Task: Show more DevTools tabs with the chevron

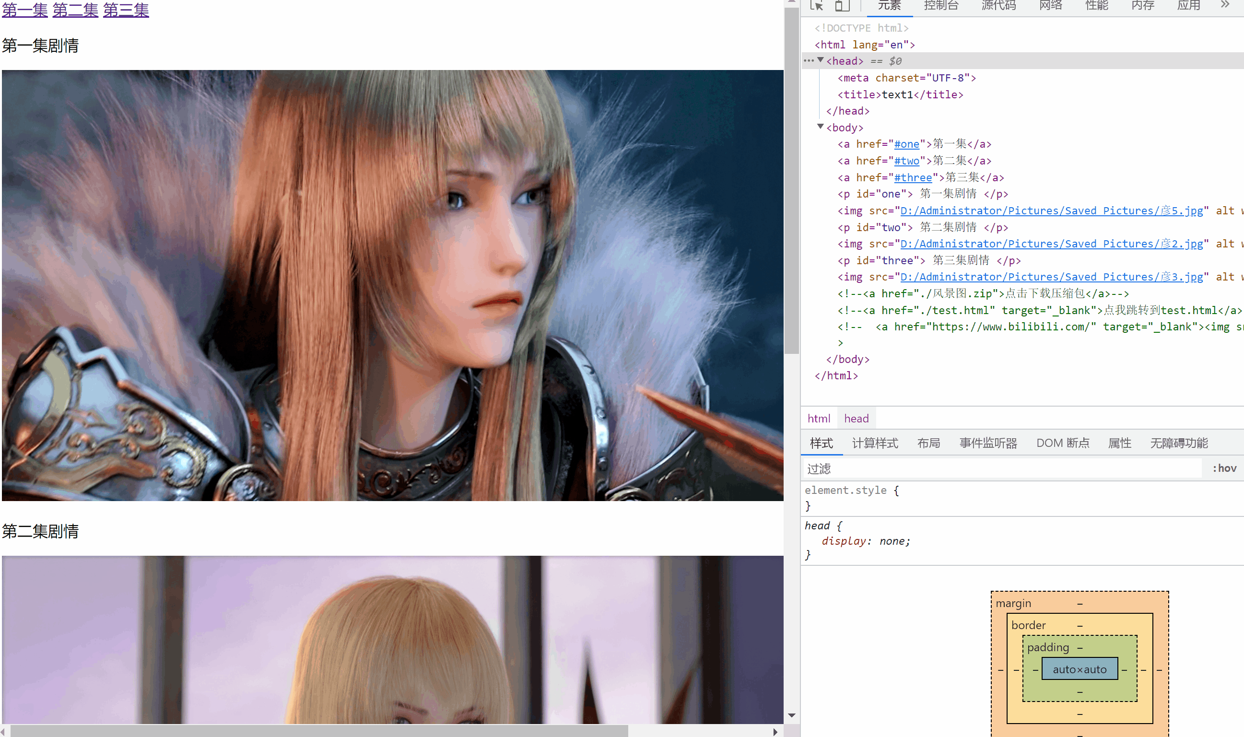Action: tap(1225, 4)
